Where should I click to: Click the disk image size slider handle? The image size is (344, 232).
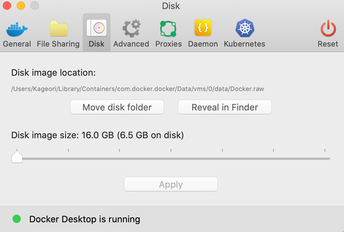point(17,157)
